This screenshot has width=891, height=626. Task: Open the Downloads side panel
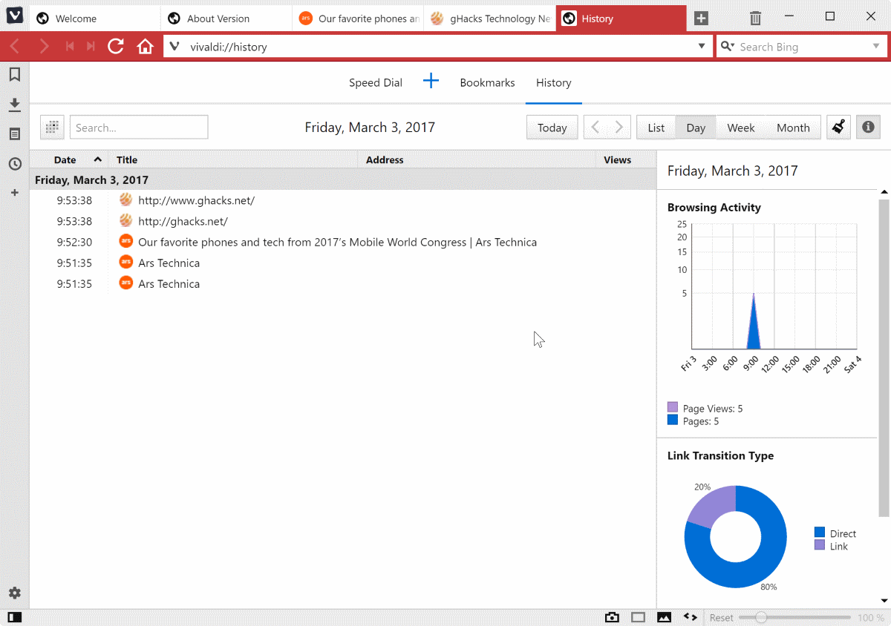[15, 105]
